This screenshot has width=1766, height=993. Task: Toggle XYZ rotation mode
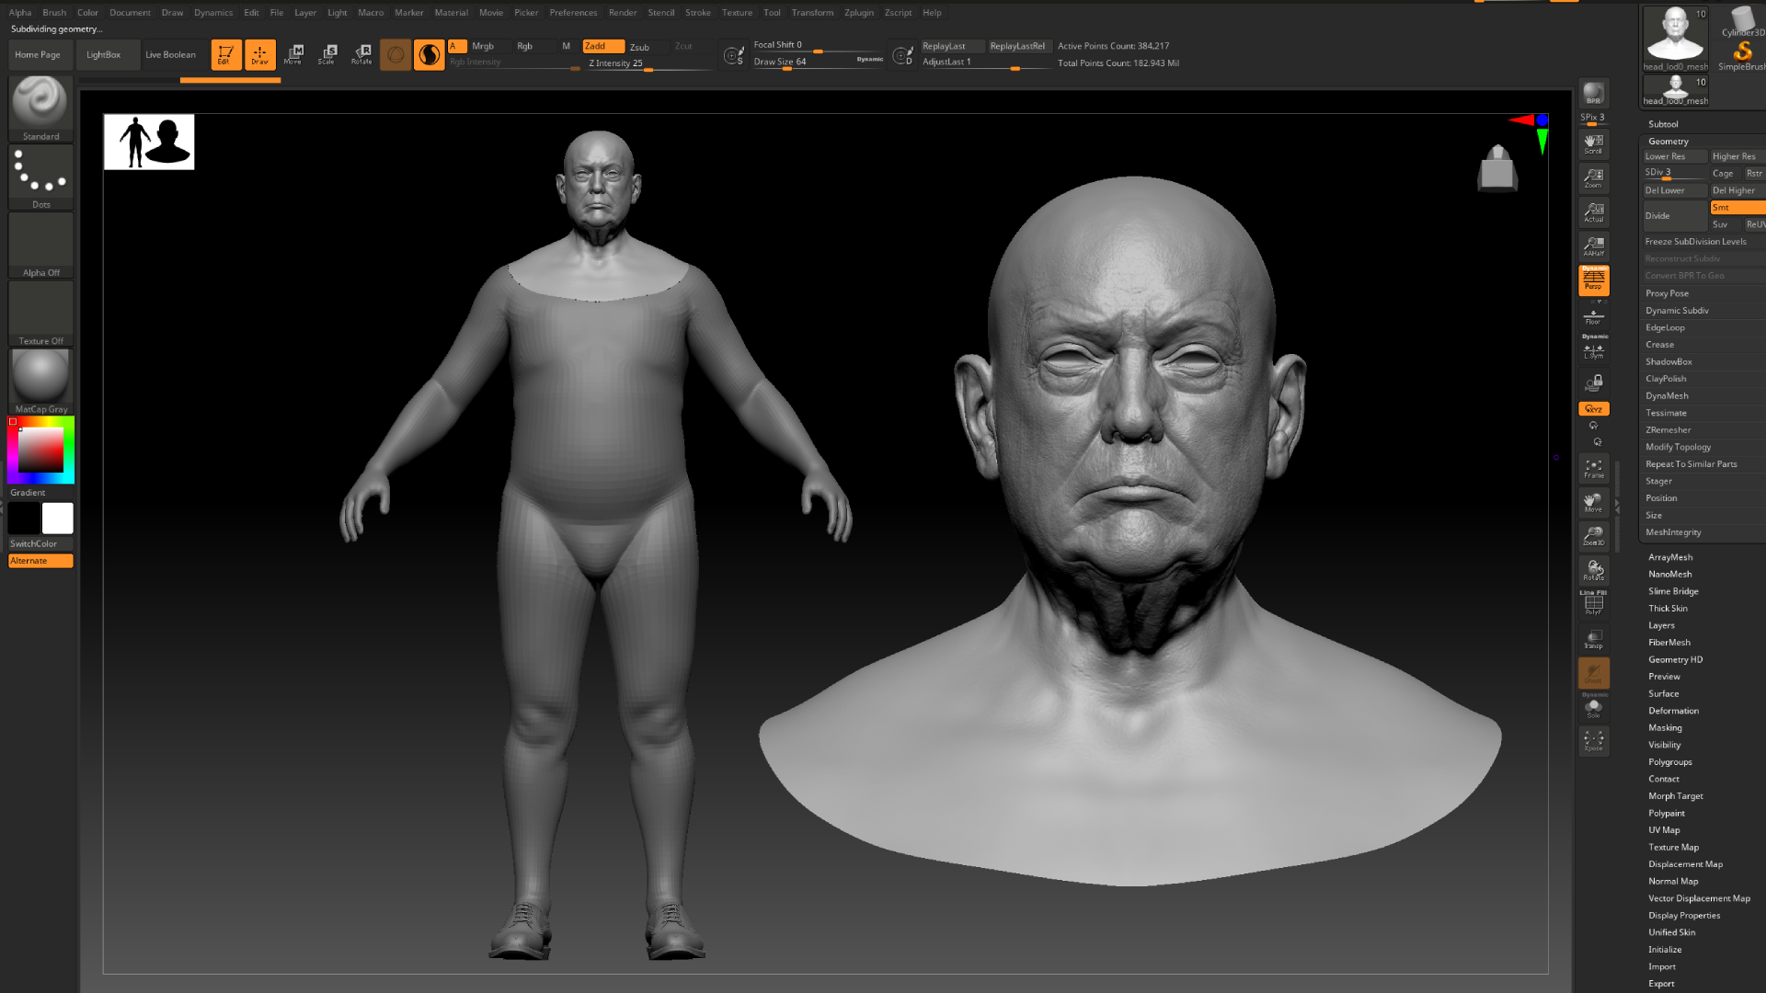click(x=1593, y=409)
